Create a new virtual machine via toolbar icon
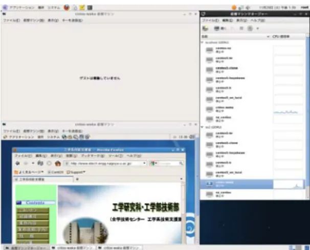Viewport: 310px width, 250px height. tap(205, 29)
